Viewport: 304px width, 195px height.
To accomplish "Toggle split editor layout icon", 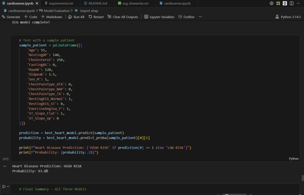I will coord(292,3).
